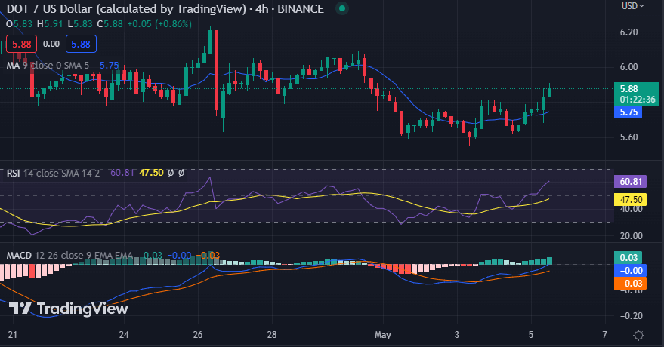Viewport: 664px width, 347px height.
Task: Click the -0.20 MACD scale value
Action: (x=631, y=316)
